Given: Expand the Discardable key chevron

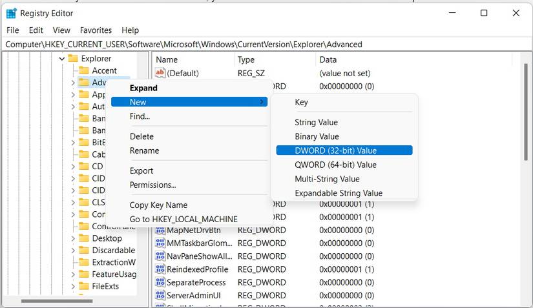Looking at the screenshot, I should (x=73, y=251).
